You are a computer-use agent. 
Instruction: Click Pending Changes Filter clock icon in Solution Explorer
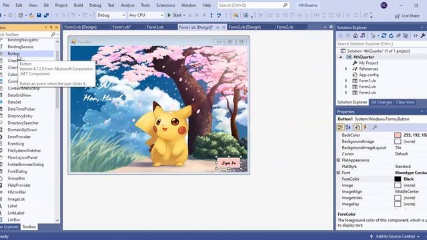[x=373, y=35]
